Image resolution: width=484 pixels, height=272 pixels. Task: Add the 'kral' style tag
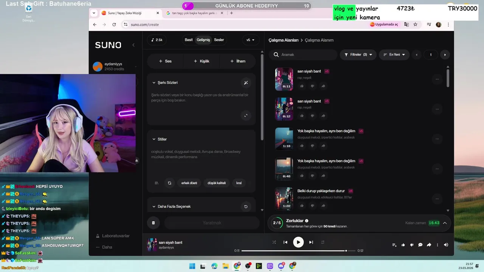239,183
